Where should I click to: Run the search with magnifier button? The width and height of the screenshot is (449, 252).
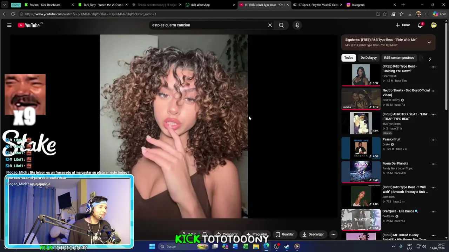pyautogui.click(x=281, y=25)
